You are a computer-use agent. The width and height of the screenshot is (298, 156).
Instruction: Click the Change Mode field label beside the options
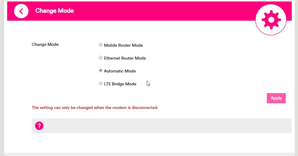(x=45, y=44)
